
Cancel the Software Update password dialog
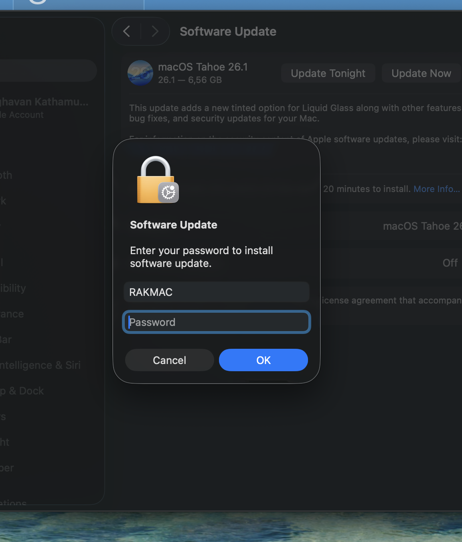pyautogui.click(x=169, y=360)
